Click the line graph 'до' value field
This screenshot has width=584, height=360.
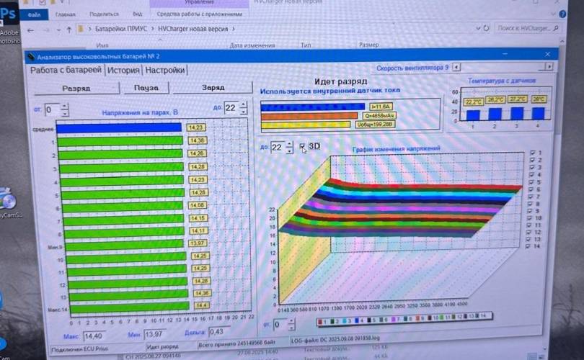pos(278,148)
